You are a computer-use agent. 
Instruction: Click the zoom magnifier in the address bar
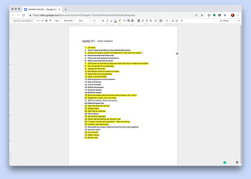[196, 15]
